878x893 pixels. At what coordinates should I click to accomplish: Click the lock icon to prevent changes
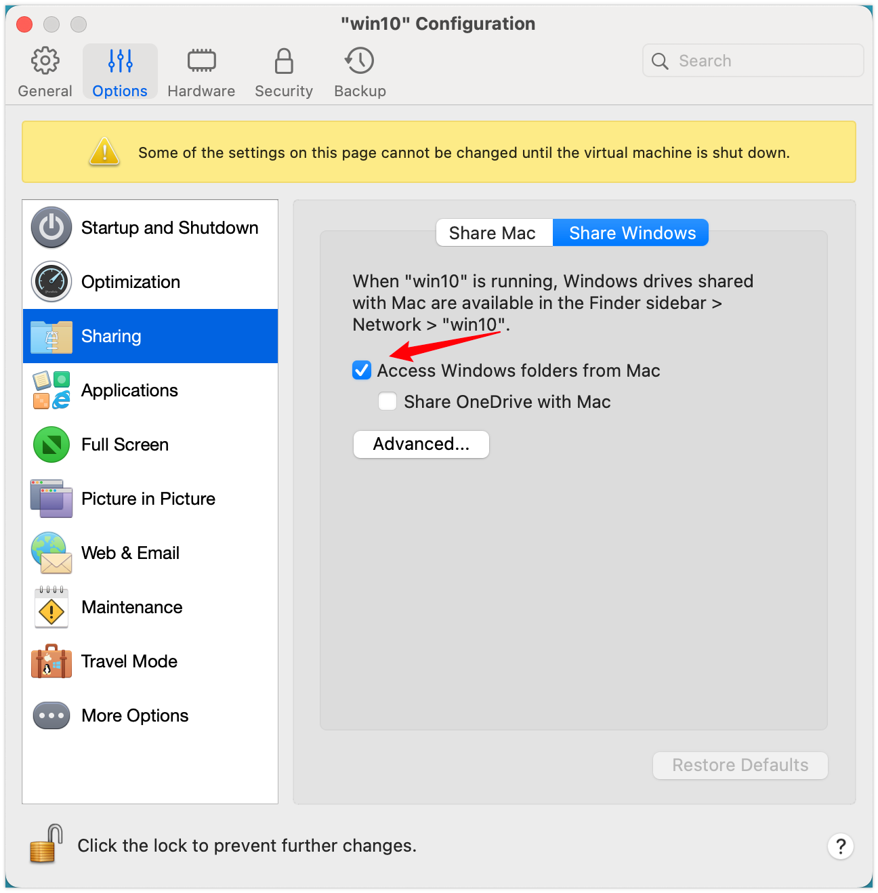click(x=46, y=844)
